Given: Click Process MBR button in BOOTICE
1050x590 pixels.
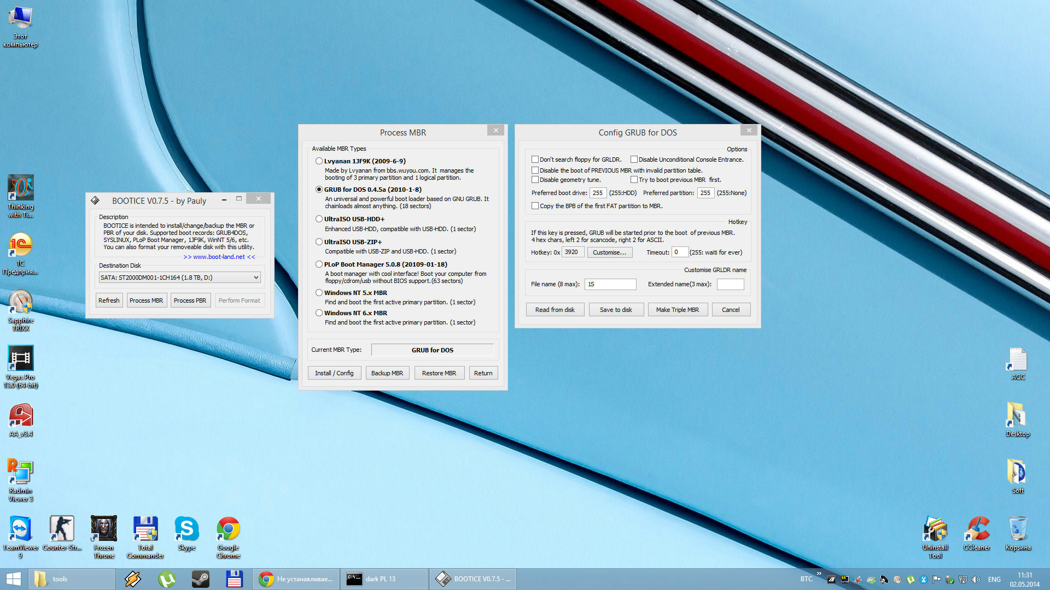Looking at the screenshot, I should point(146,300).
